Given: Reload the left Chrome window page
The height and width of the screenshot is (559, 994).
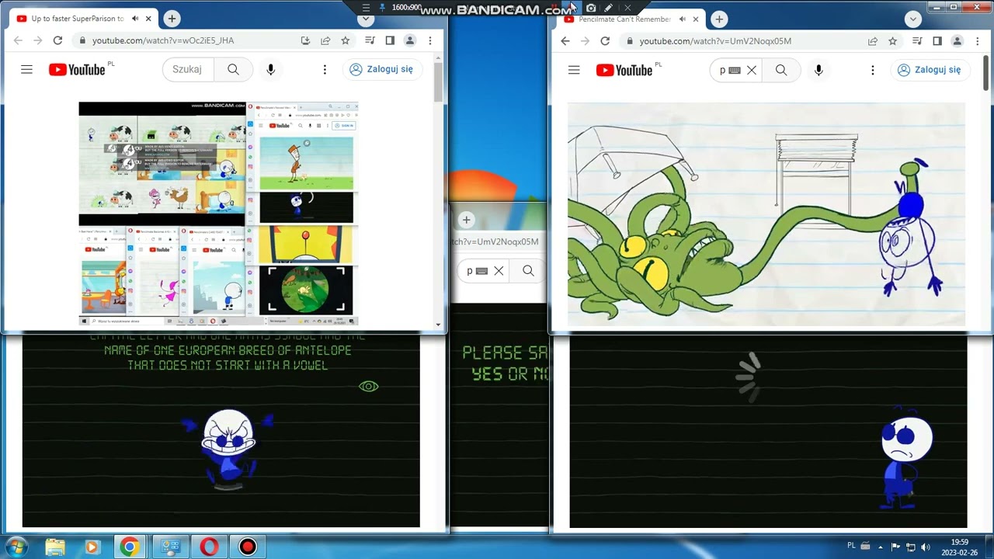Looking at the screenshot, I should point(57,40).
